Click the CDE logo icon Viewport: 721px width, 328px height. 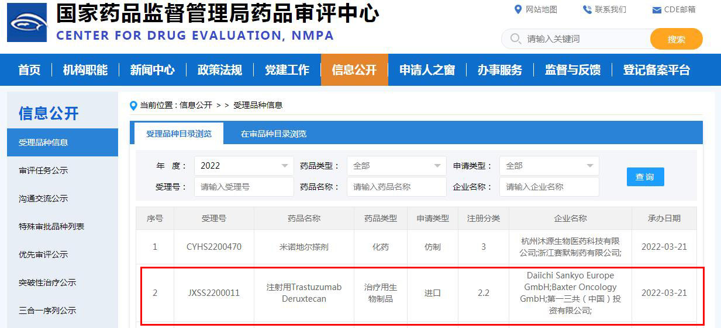pyautogui.click(x=27, y=22)
